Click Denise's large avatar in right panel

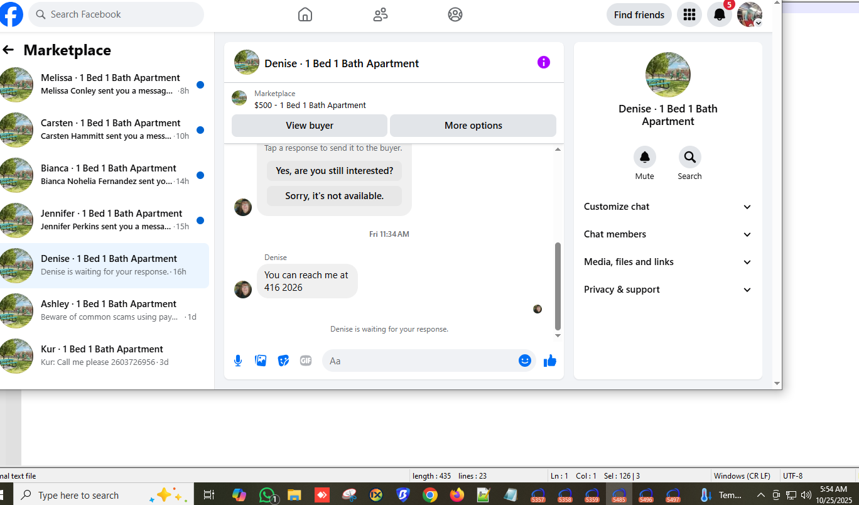click(668, 75)
